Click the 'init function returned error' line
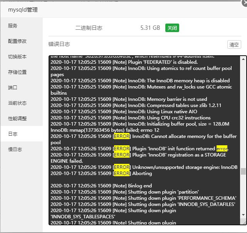 (139, 149)
